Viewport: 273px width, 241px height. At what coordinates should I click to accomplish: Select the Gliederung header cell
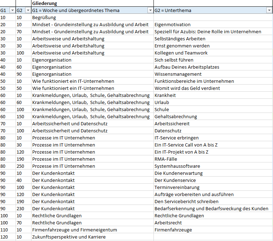click(x=92, y=3)
